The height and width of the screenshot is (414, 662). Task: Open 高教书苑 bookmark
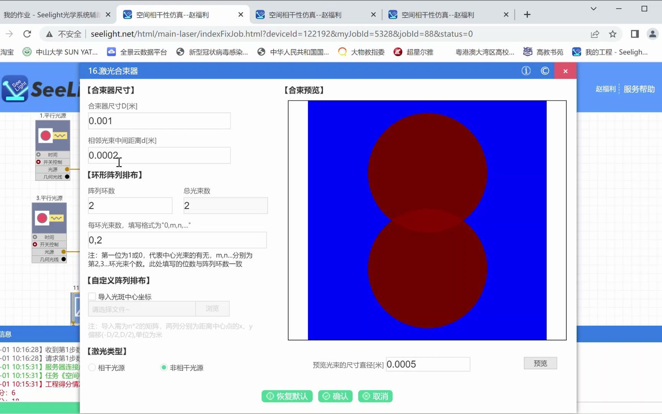(x=543, y=52)
